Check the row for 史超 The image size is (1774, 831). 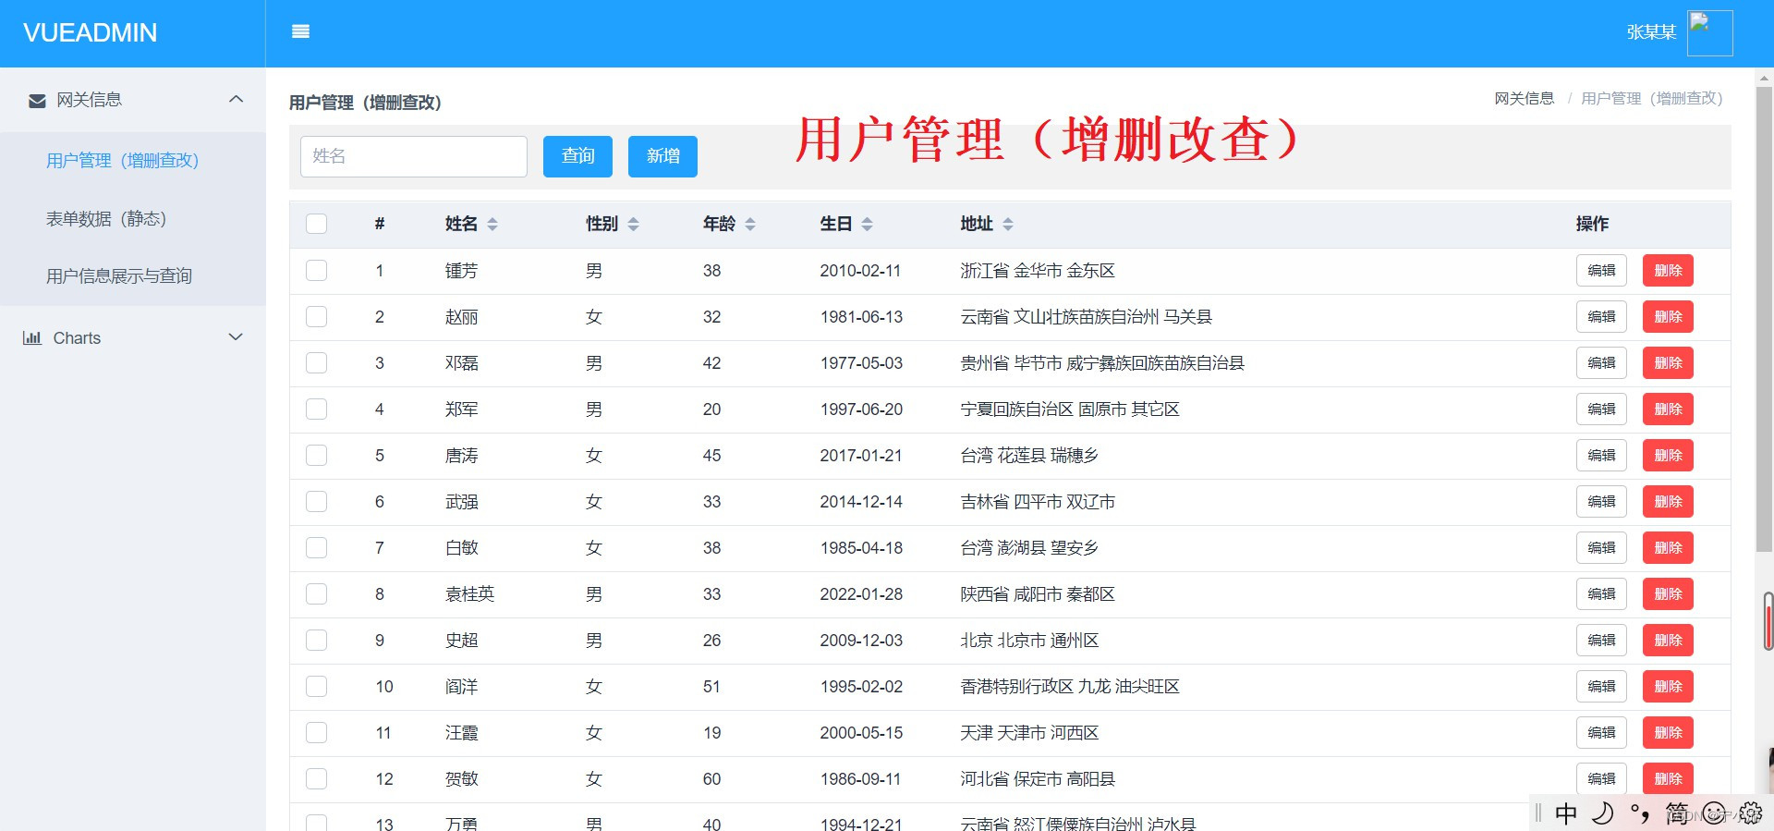pyautogui.click(x=317, y=640)
